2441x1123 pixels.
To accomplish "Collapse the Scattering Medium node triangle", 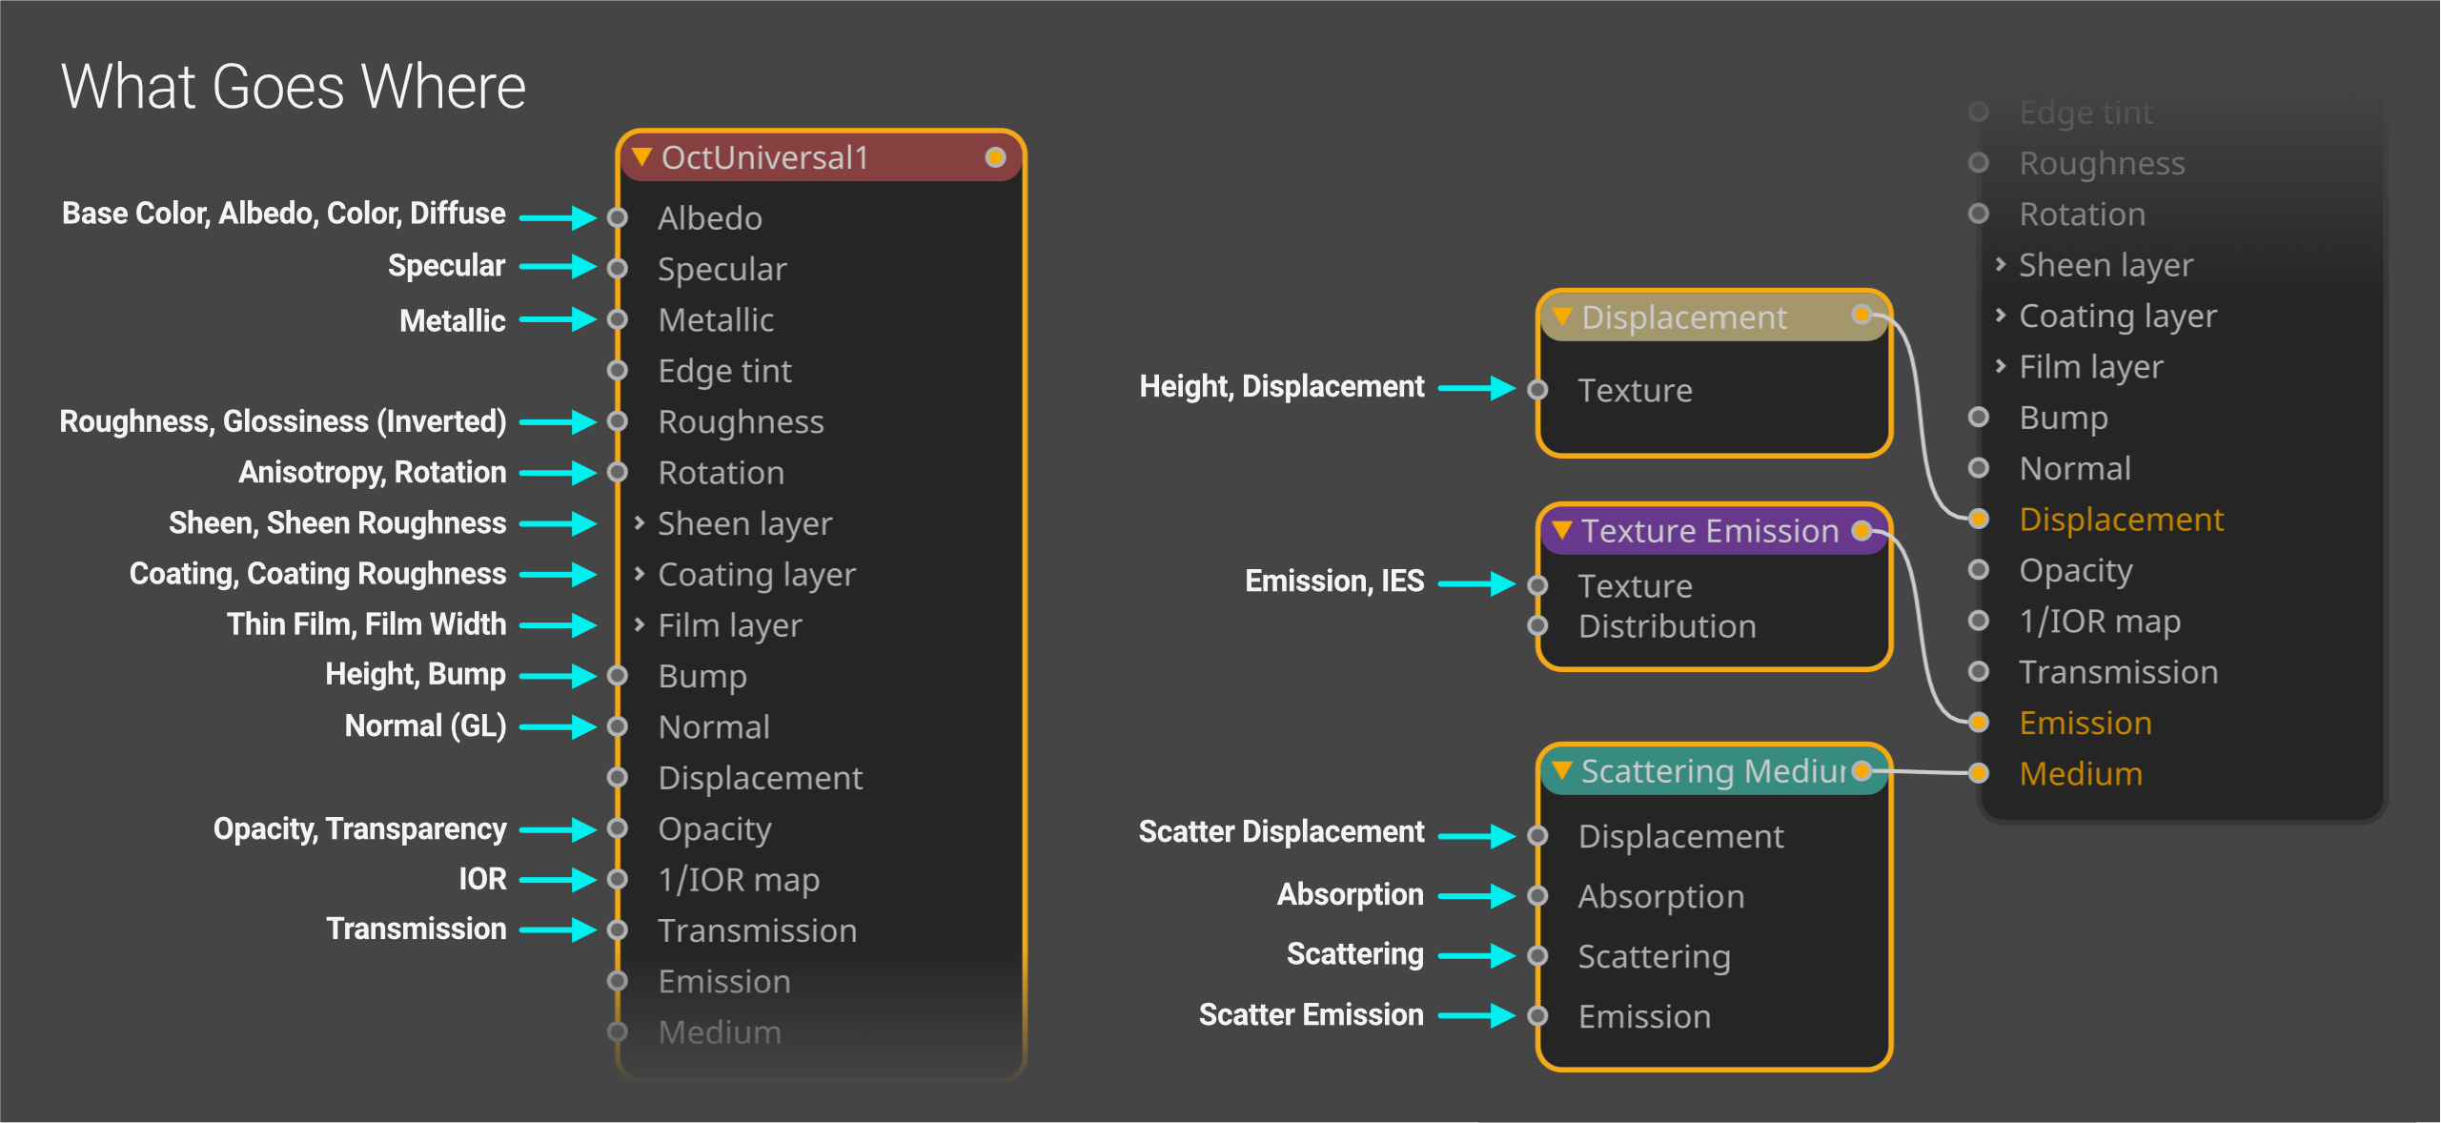I will coord(1561,769).
